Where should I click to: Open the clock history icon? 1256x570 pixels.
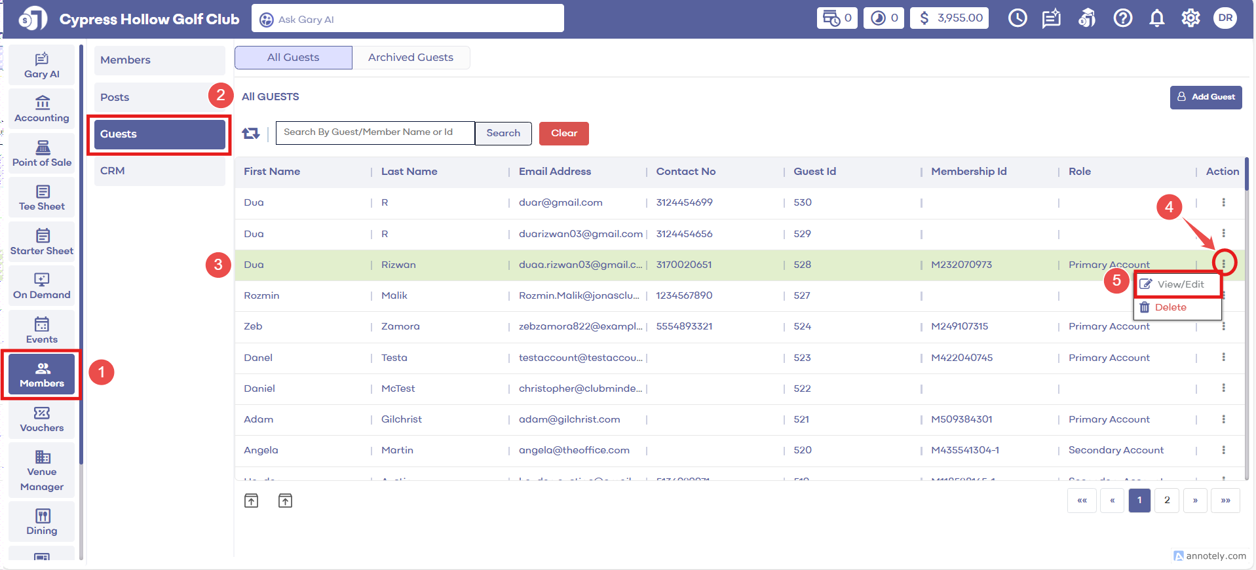(1017, 18)
